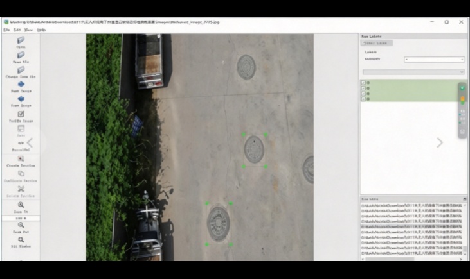Screen dimensions: 470x279
Task: Click the Edit Label button
Action: [x=377, y=43]
